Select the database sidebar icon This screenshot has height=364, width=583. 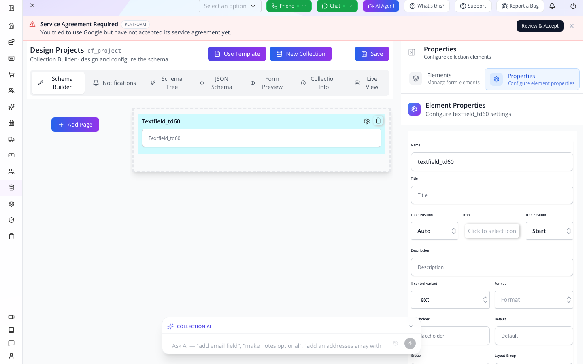click(x=11, y=188)
